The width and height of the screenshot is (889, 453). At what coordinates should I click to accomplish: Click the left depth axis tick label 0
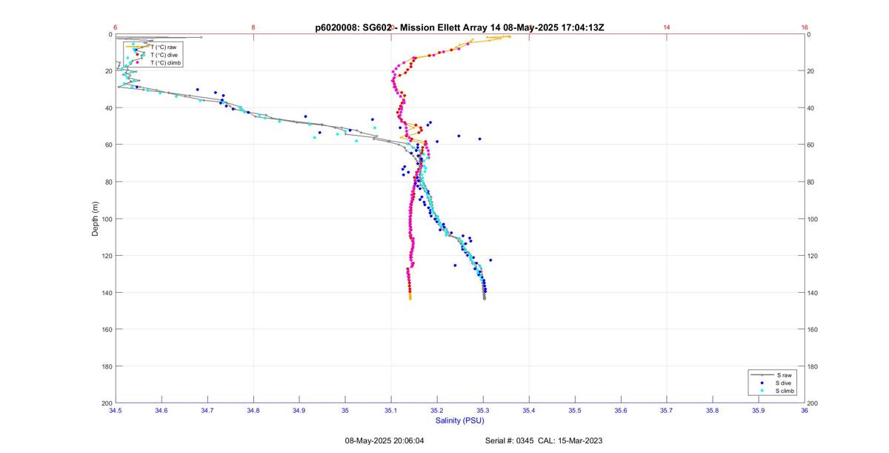110,35
